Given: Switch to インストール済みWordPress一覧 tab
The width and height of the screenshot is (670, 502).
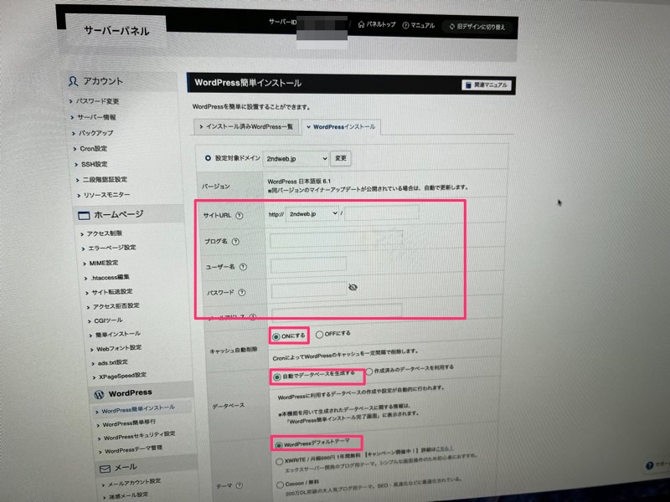Looking at the screenshot, I should (245, 127).
